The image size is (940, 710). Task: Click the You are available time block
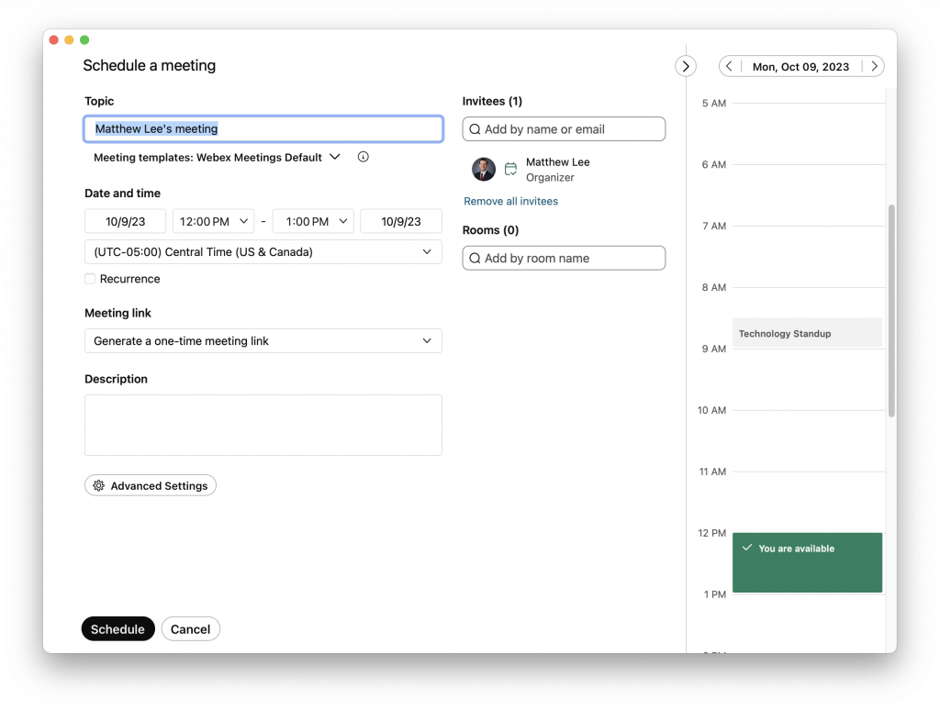click(x=807, y=562)
